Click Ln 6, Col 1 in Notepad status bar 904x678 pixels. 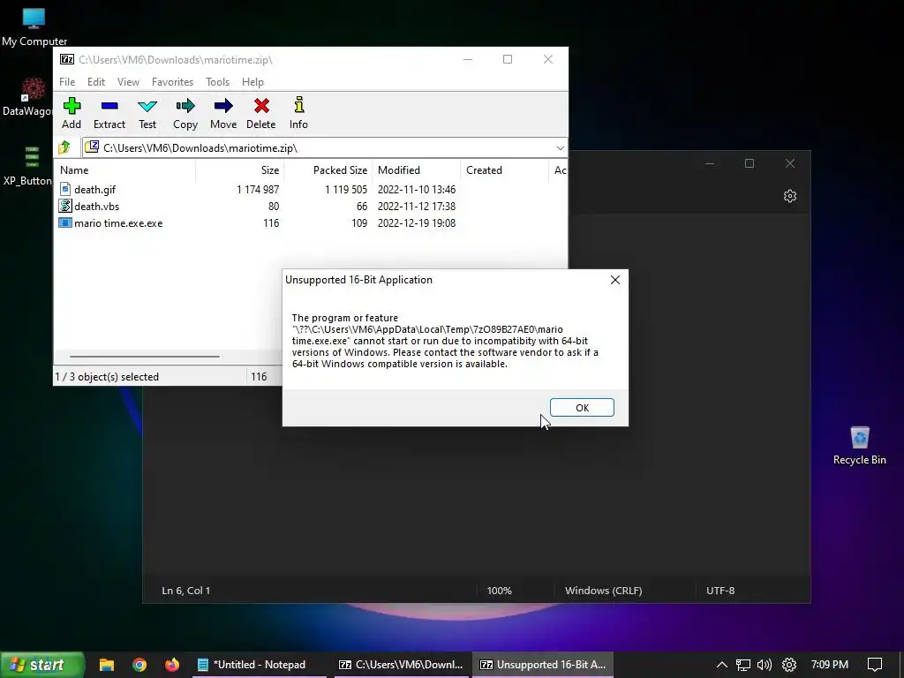tap(185, 591)
